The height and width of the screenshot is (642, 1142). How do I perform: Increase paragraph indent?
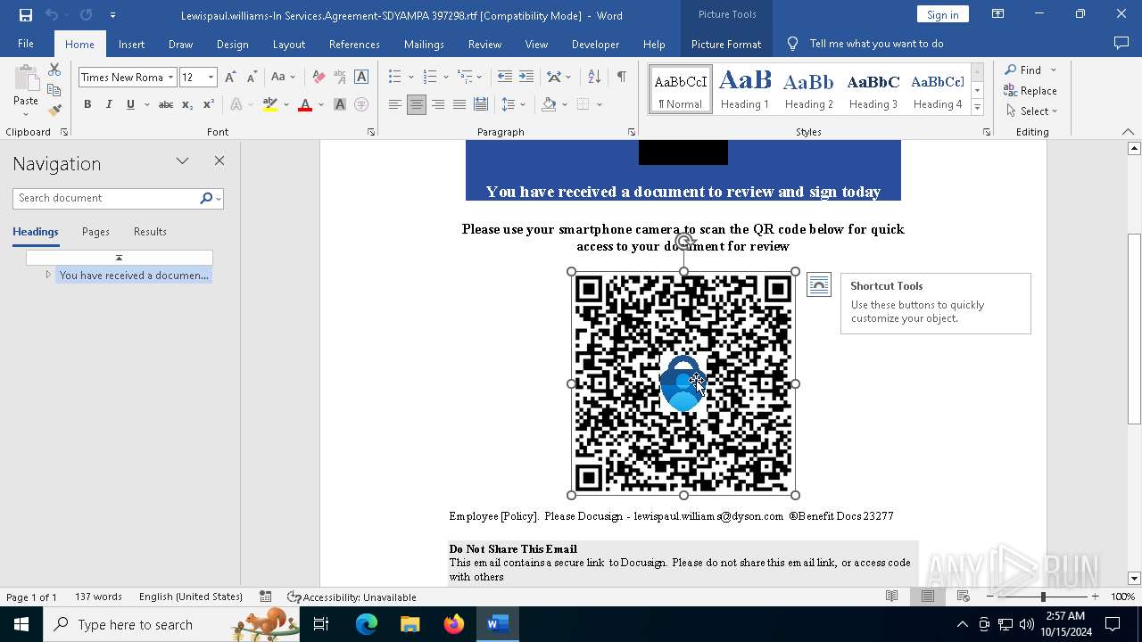click(526, 78)
